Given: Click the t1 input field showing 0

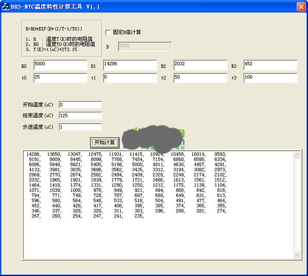Looking at the screenshot, I should click(x=130, y=78).
